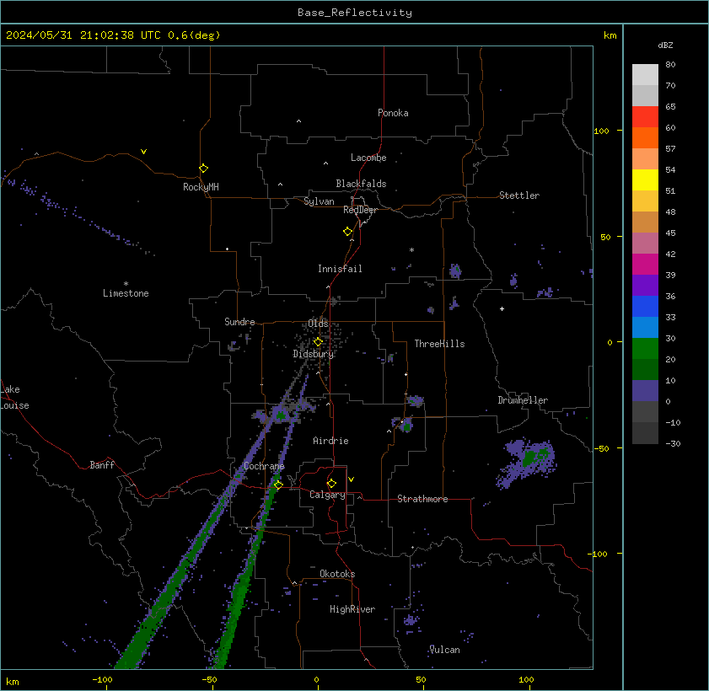The image size is (709, 691).
Task: Click the Airdrie label
Action: coord(330,441)
